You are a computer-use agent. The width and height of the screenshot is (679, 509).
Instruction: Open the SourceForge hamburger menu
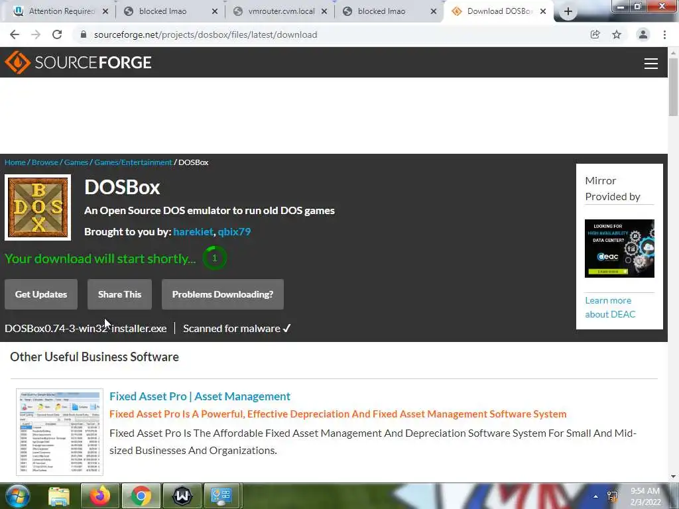(x=651, y=64)
